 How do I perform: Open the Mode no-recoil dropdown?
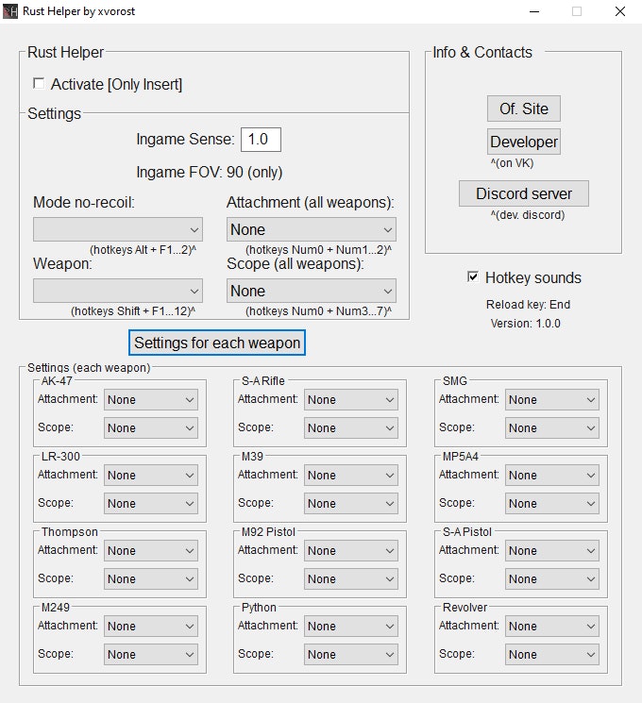tap(118, 229)
